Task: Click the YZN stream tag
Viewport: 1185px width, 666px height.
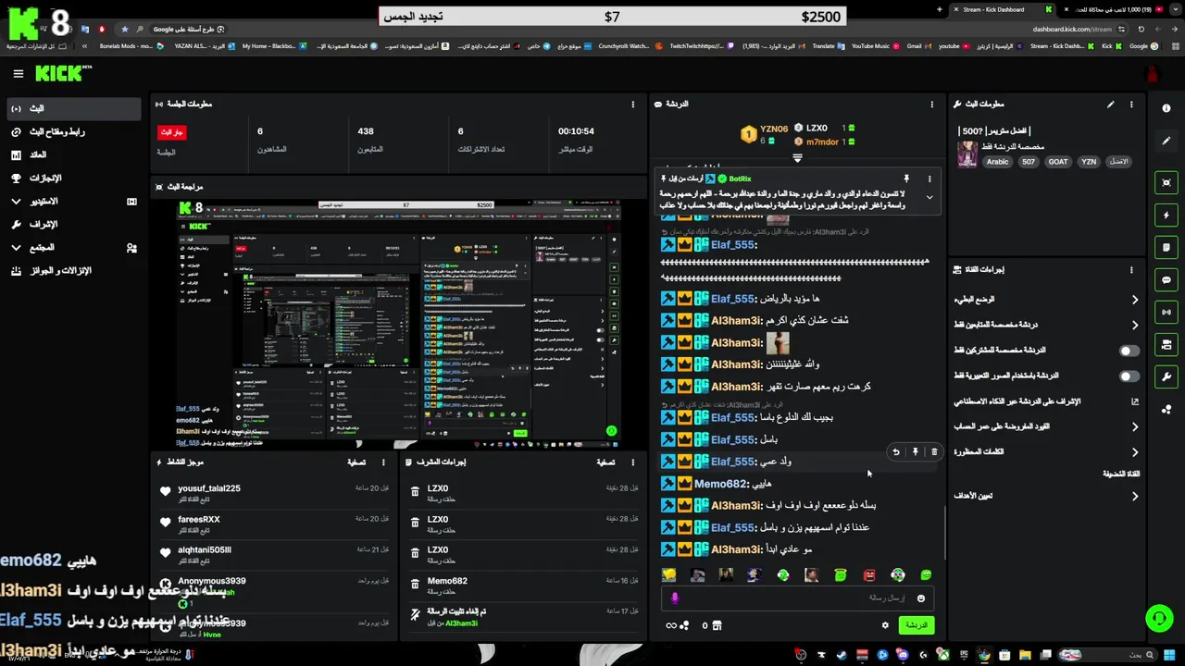Action: (1089, 162)
